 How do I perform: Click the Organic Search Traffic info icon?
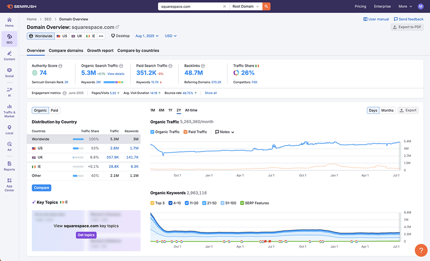pyautogui.click(x=121, y=66)
